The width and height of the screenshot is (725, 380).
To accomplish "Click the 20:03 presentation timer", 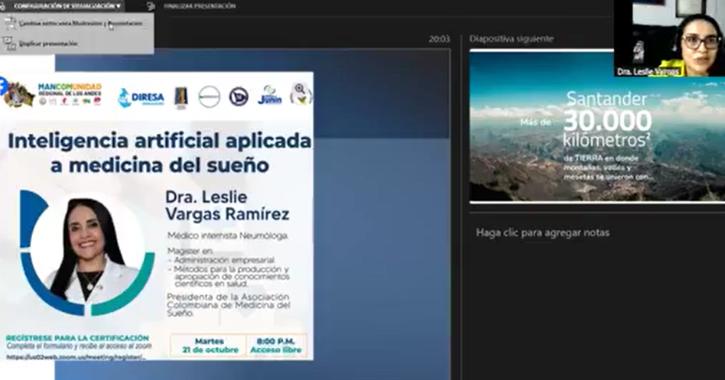I will click(439, 38).
